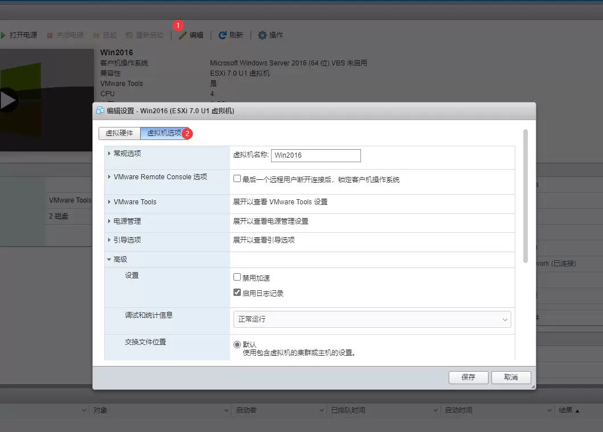Open the 调试和统计信息 dropdown

372,319
